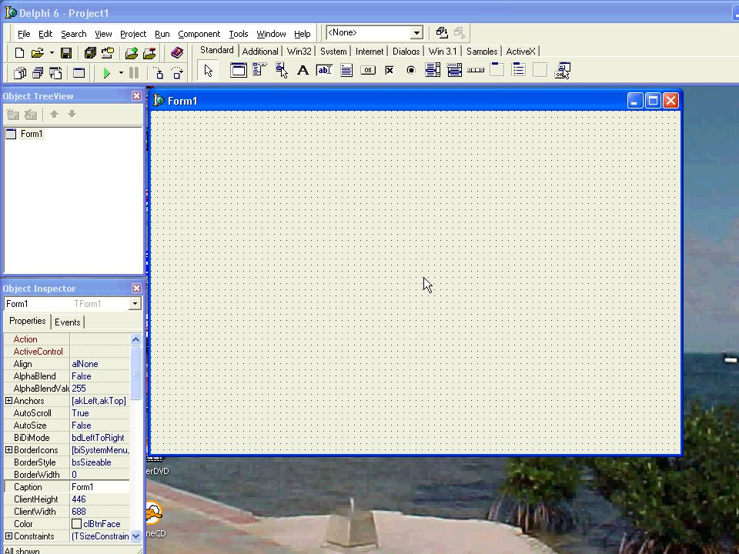Select the MainMenu component icon
739x554 pixels.
tap(259, 71)
